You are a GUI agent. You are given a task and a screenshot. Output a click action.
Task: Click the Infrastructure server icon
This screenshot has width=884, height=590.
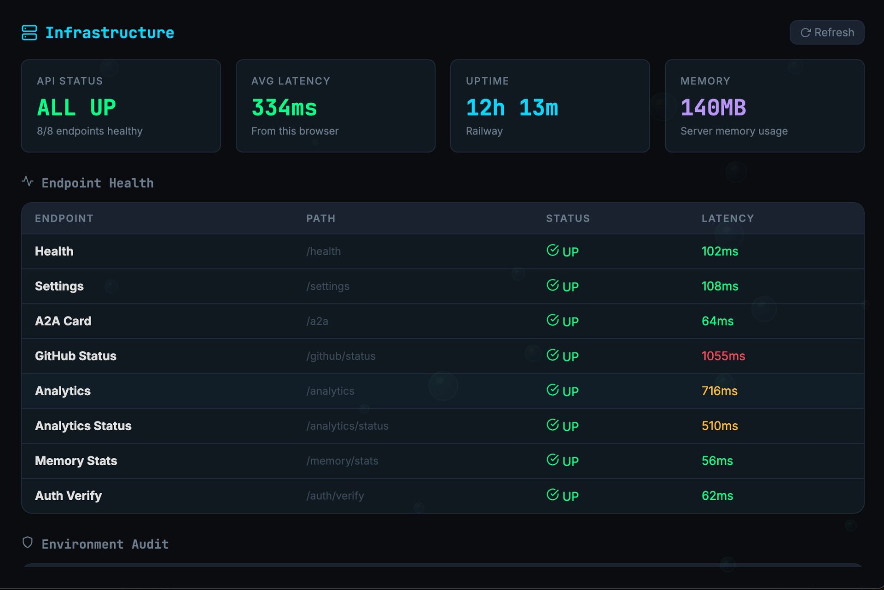tap(29, 33)
